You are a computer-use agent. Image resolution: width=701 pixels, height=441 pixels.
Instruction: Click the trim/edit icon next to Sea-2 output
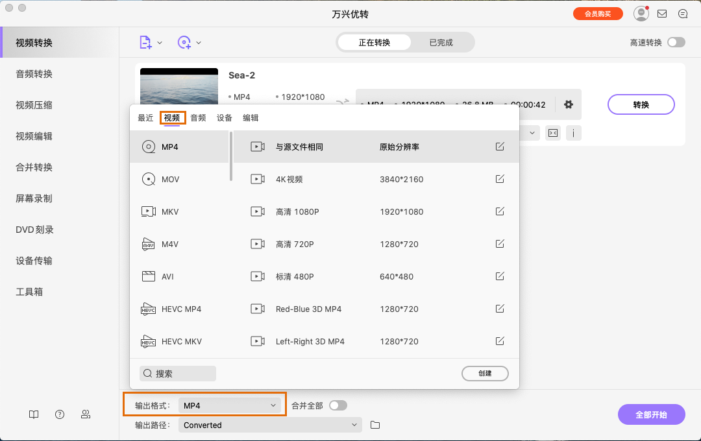pyautogui.click(x=552, y=133)
